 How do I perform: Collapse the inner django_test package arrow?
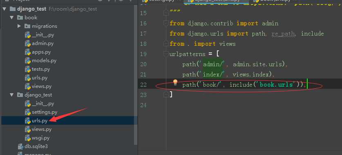click(x=12, y=95)
